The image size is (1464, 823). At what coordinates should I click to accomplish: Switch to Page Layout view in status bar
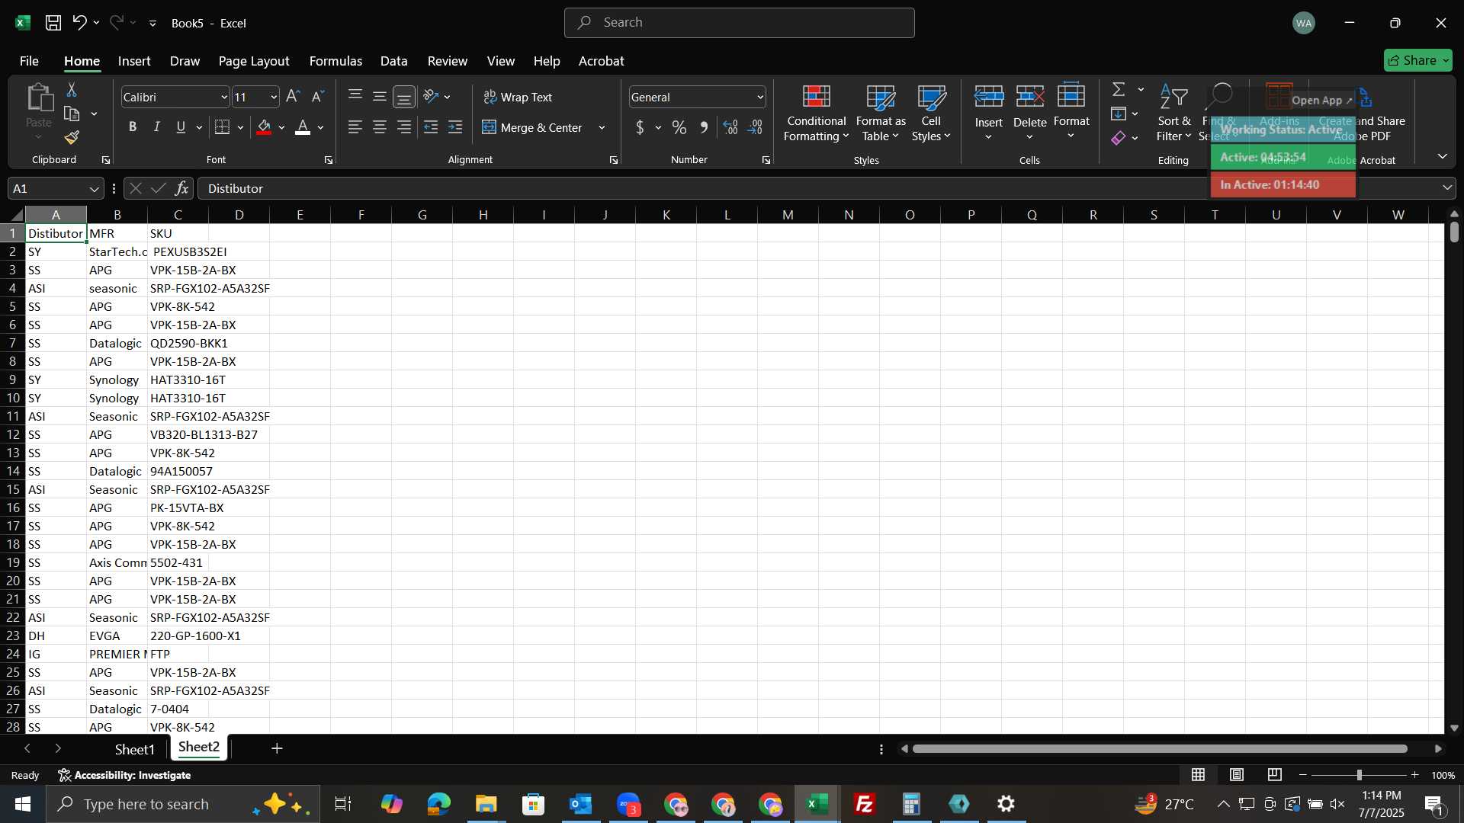tap(1237, 775)
